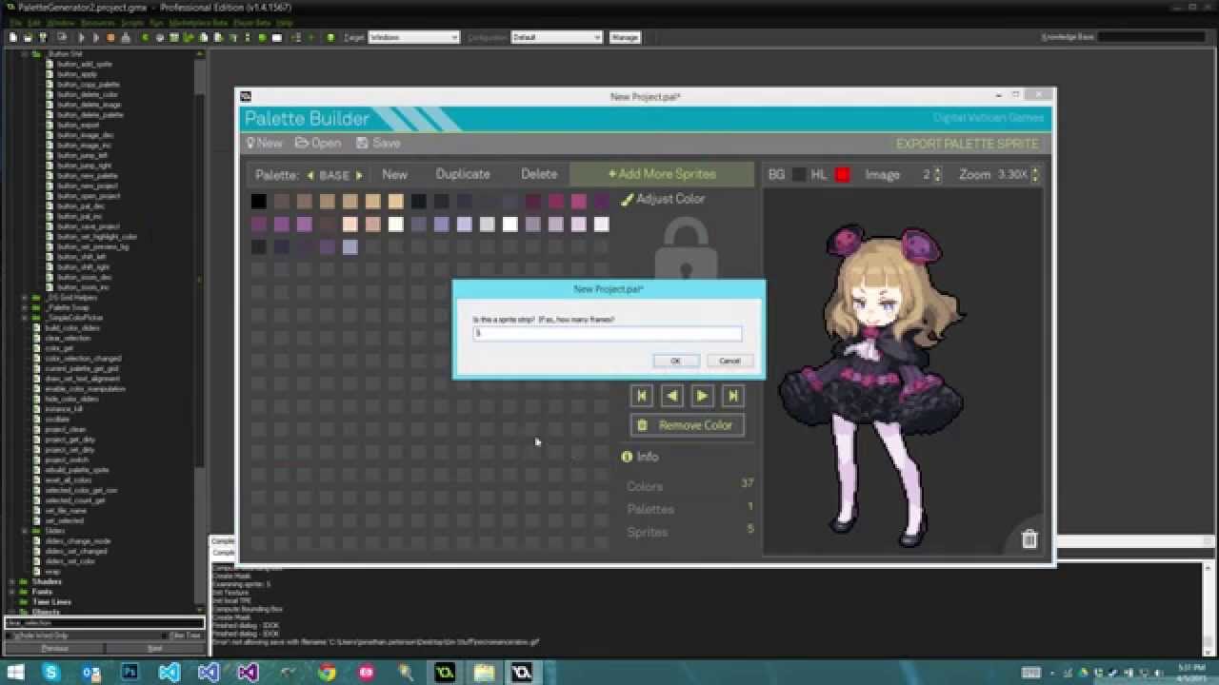Click Add More Sprites
The width and height of the screenshot is (1219, 685).
tap(662, 174)
